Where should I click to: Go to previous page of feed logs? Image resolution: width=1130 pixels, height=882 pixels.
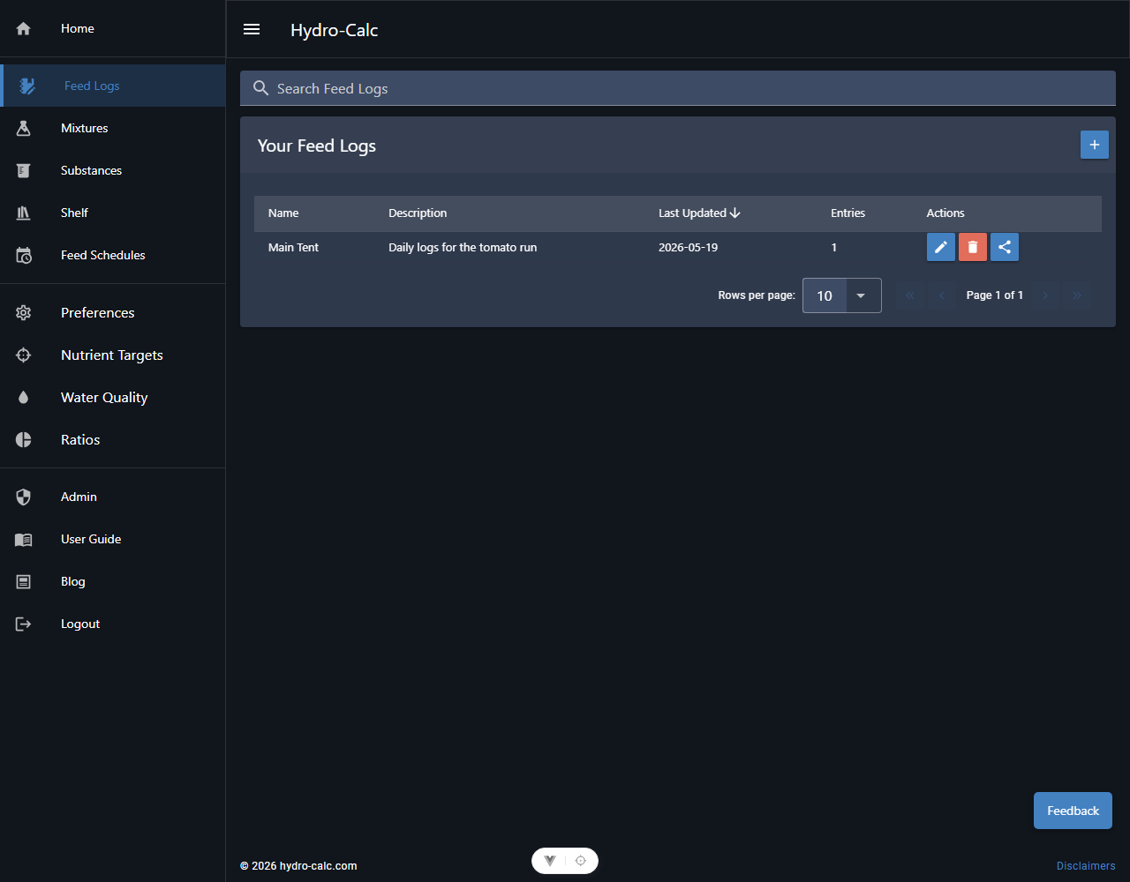[942, 295]
